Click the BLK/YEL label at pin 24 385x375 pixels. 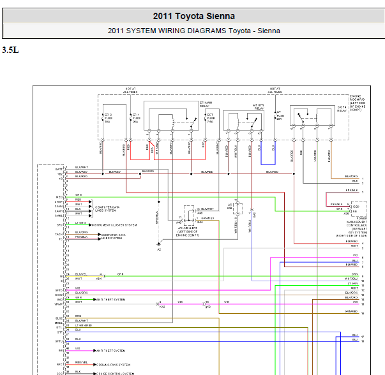pyautogui.click(x=81, y=274)
